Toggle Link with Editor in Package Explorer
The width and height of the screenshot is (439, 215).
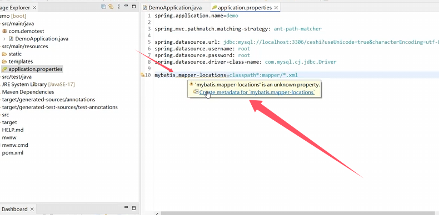[111, 7]
